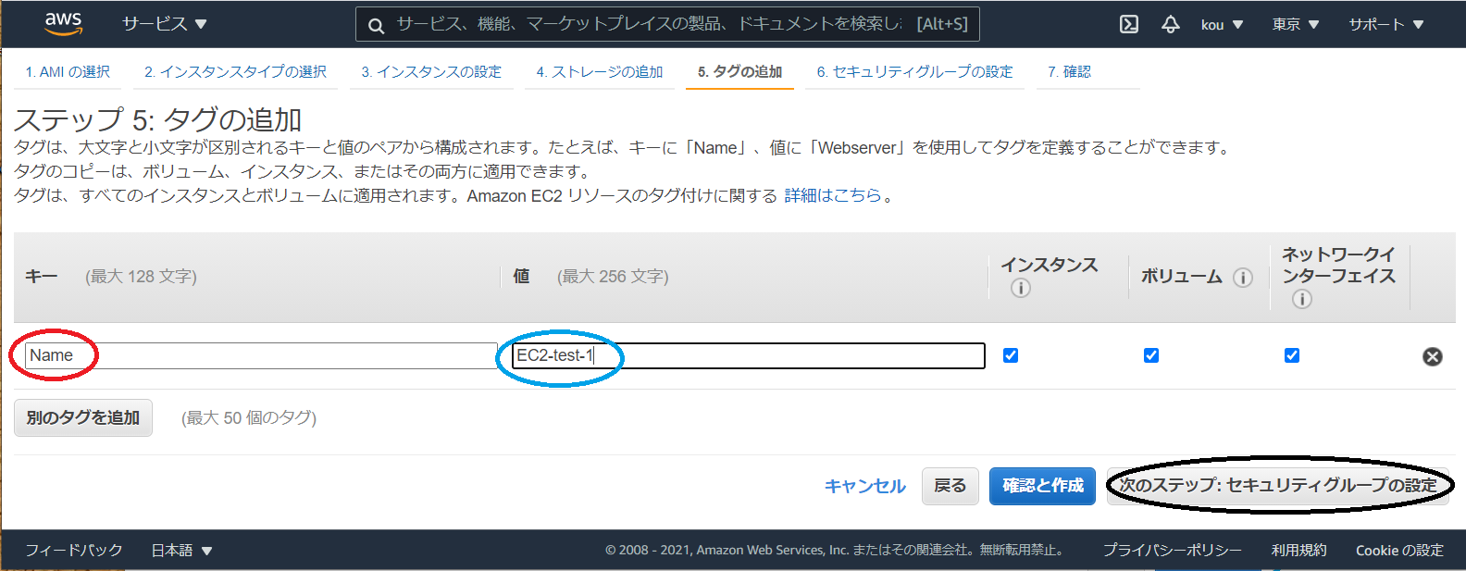Click the フィードバック footer link
1466x571 pixels.
coord(74,550)
